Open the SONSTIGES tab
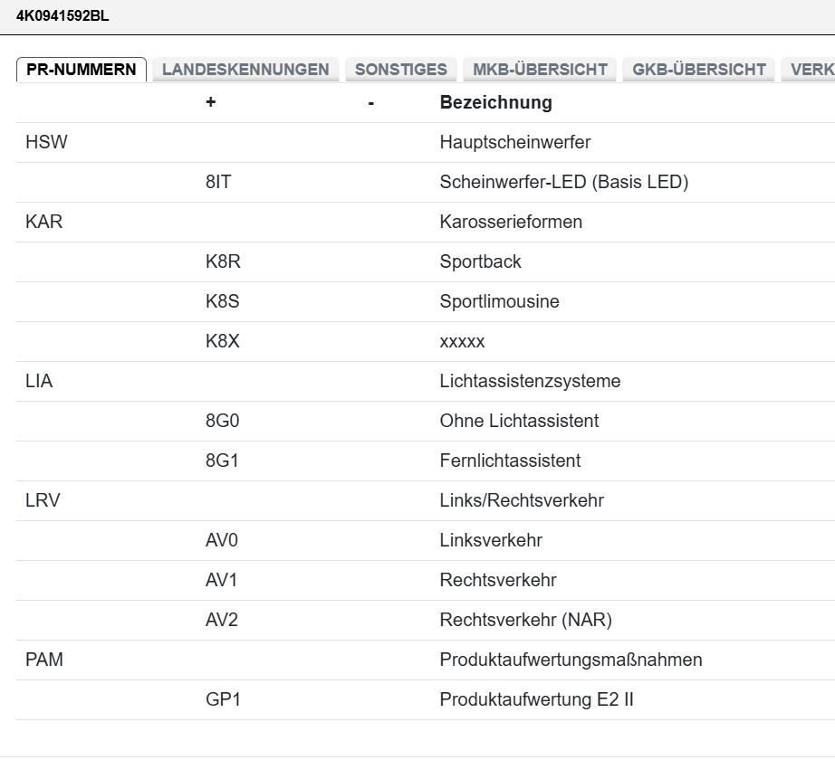This screenshot has height=760, width=835. click(400, 70)
